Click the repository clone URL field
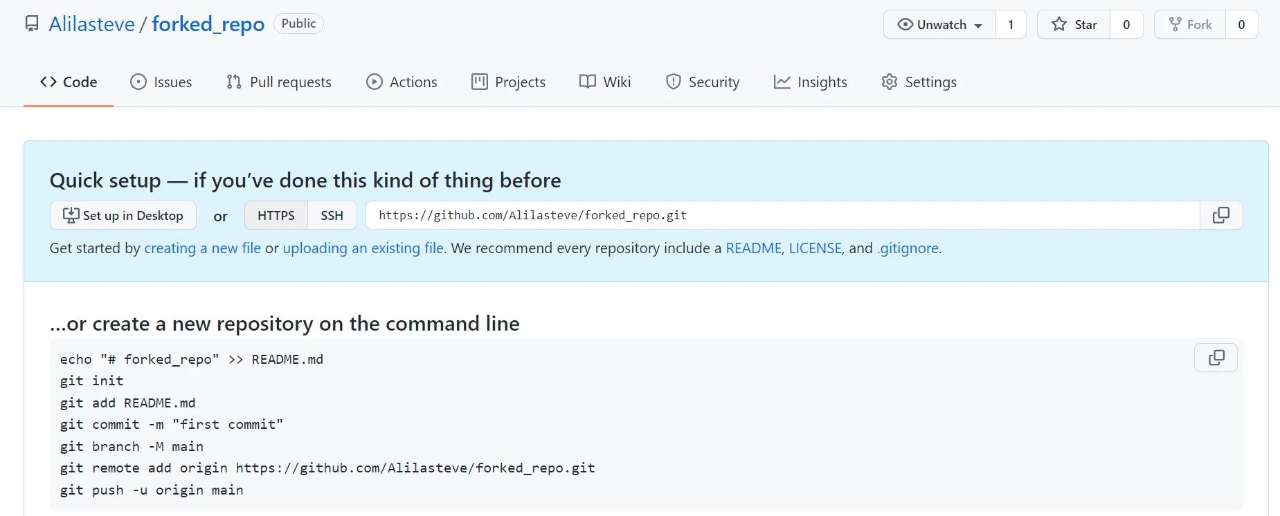Screen dimensions: 1280x516 click(783, 215)
